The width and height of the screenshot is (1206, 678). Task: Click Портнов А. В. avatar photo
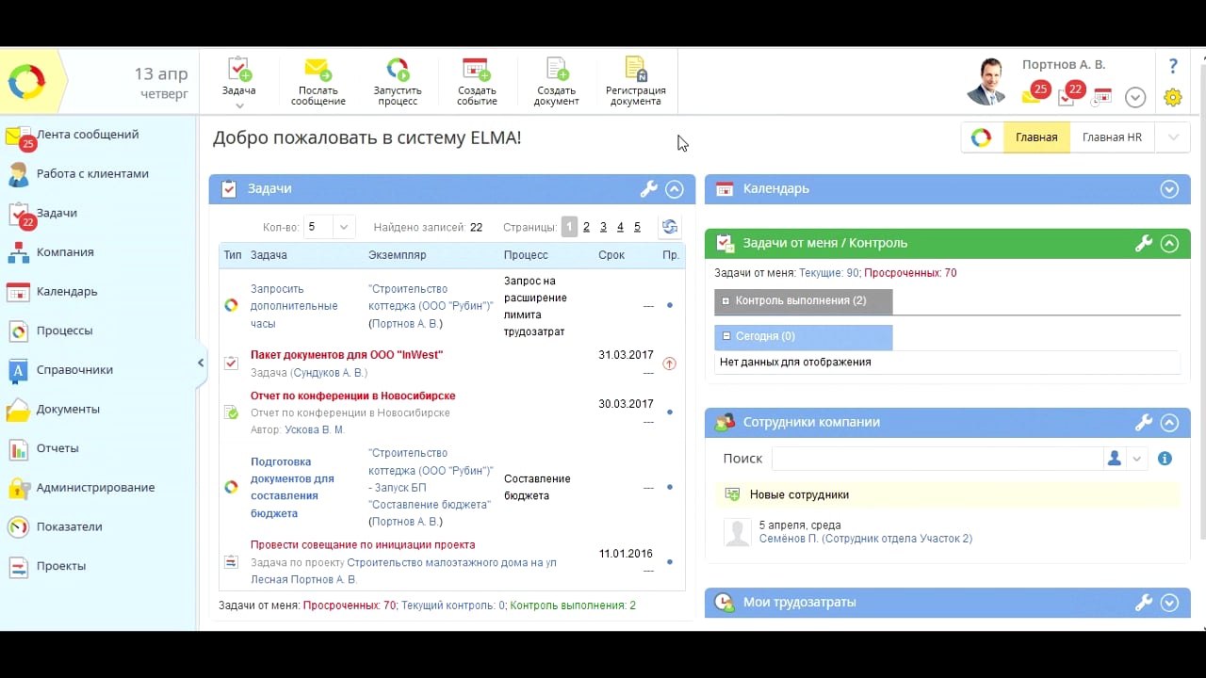coord(987,81)
